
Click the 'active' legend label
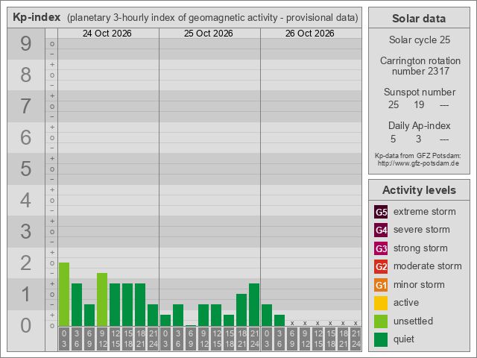[x=406, y=303]
